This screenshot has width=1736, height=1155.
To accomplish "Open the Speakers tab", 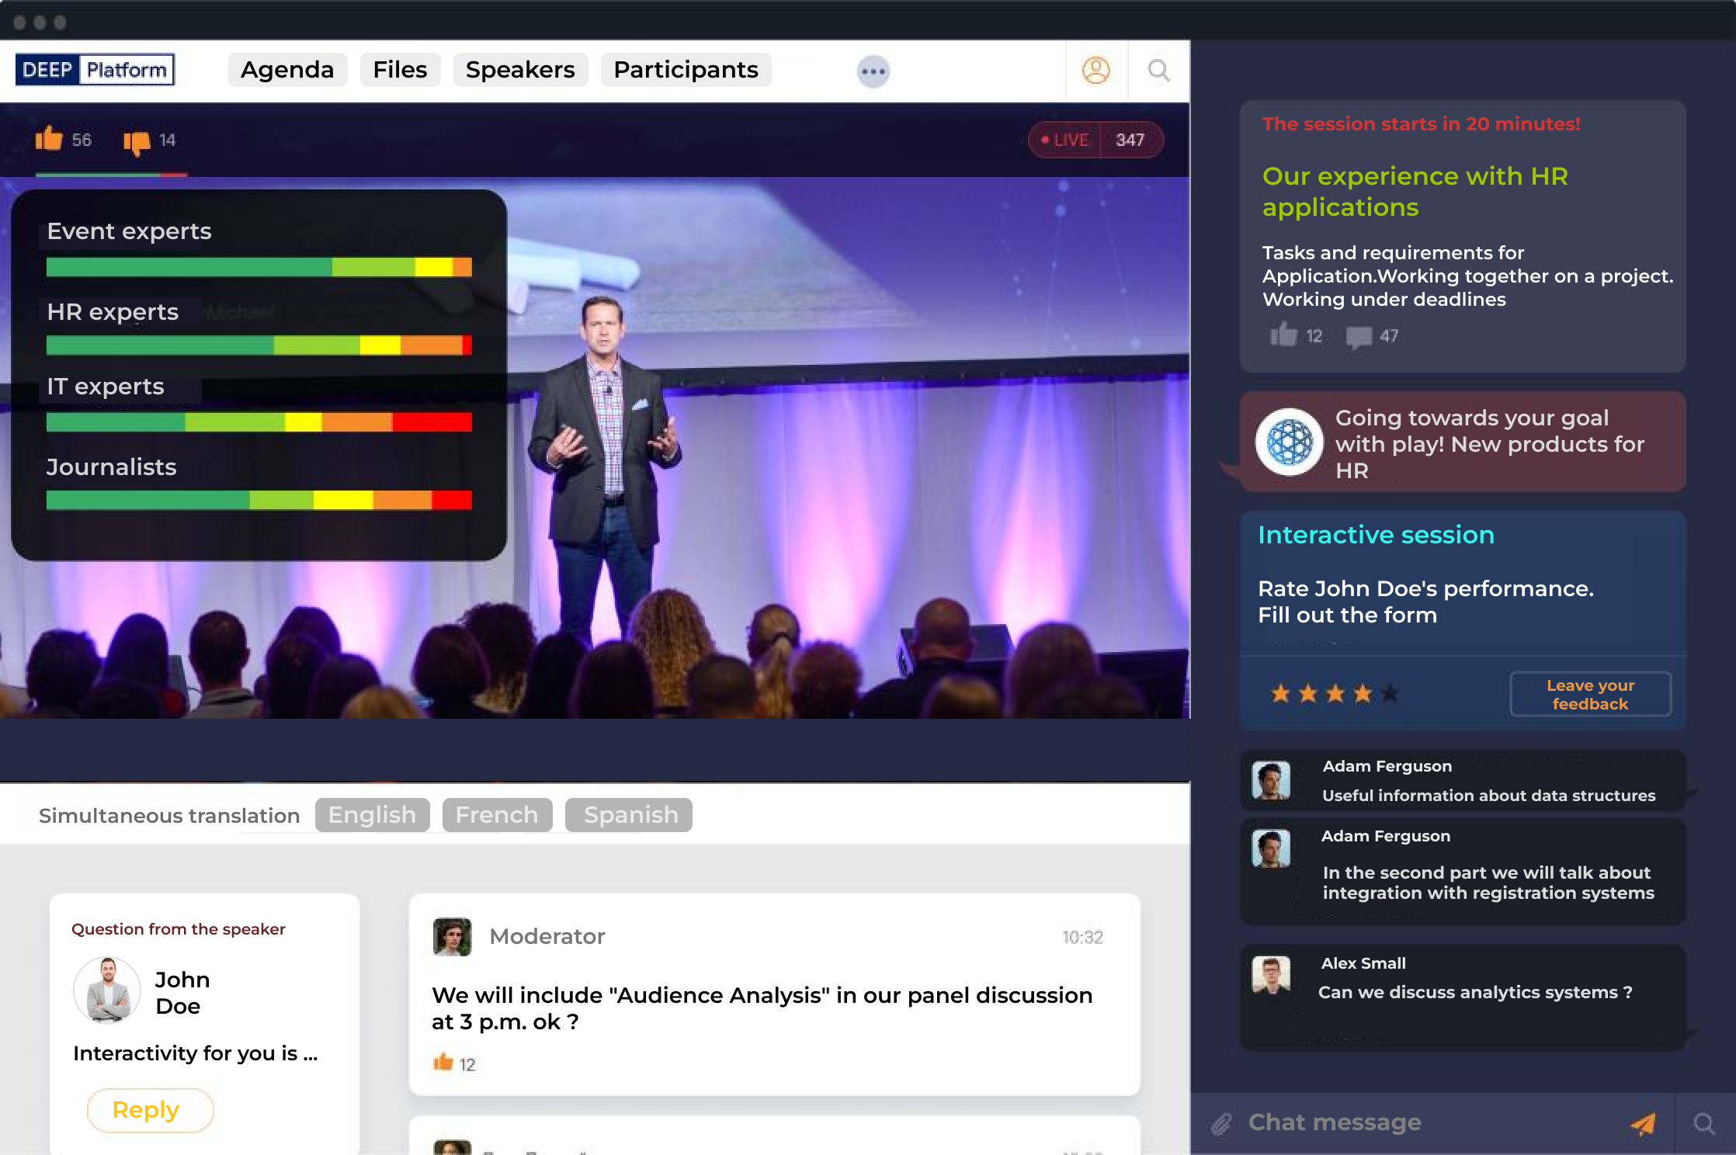I will tap(520, 70).
